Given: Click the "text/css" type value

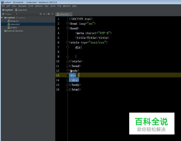Looking at the screenshot, I should pos(97,42).
